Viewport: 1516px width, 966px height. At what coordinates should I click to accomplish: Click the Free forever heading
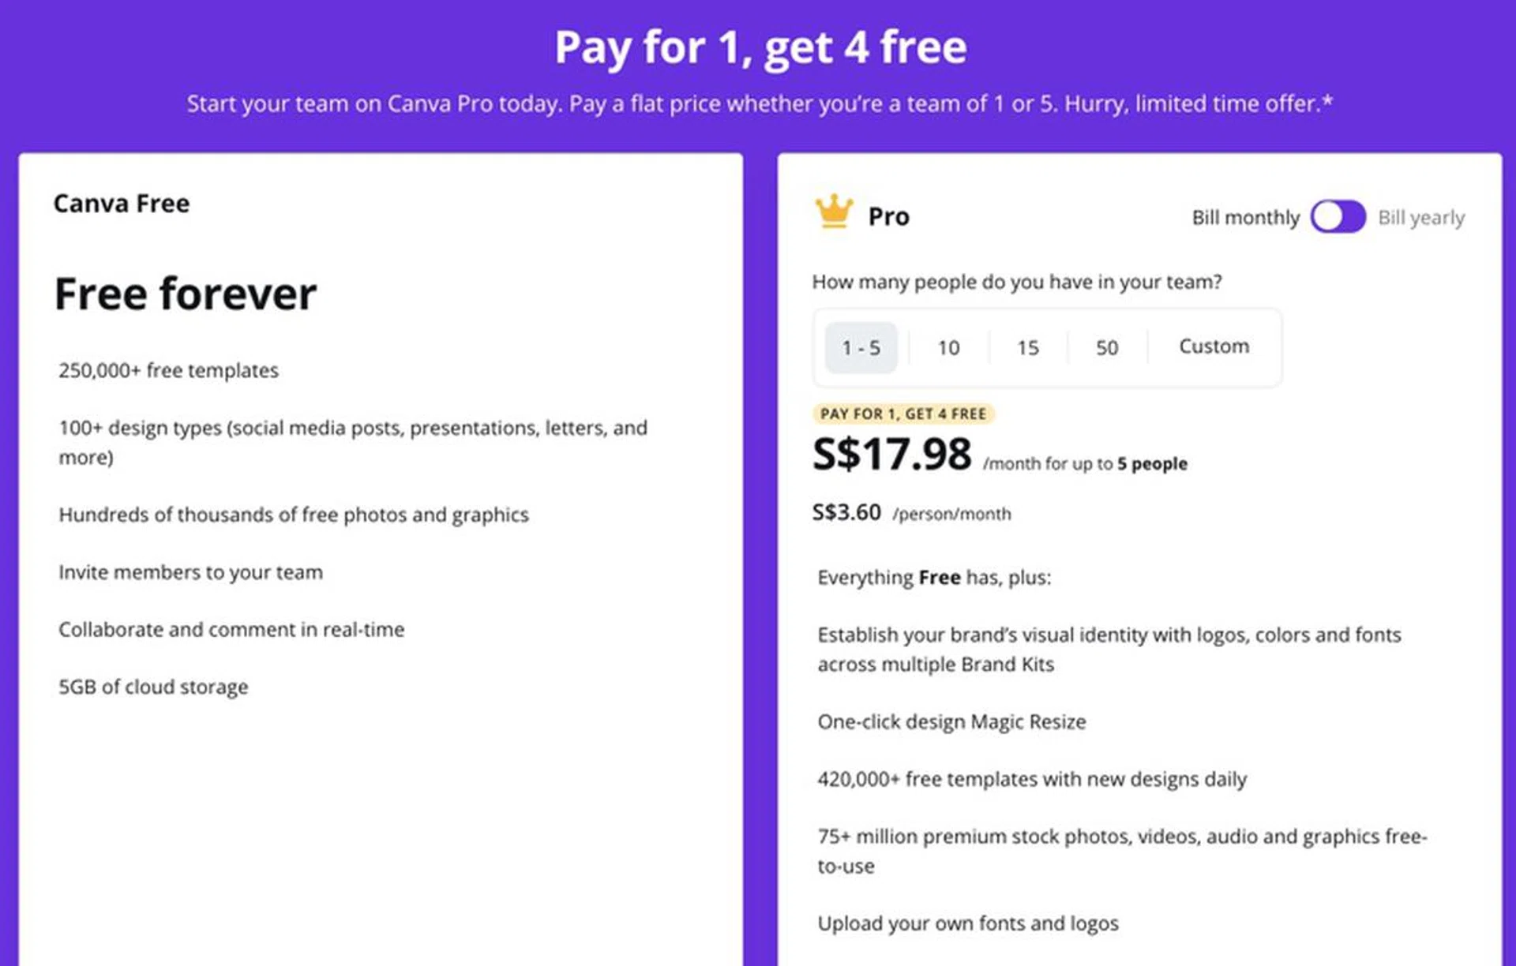[x=186, y=294]
